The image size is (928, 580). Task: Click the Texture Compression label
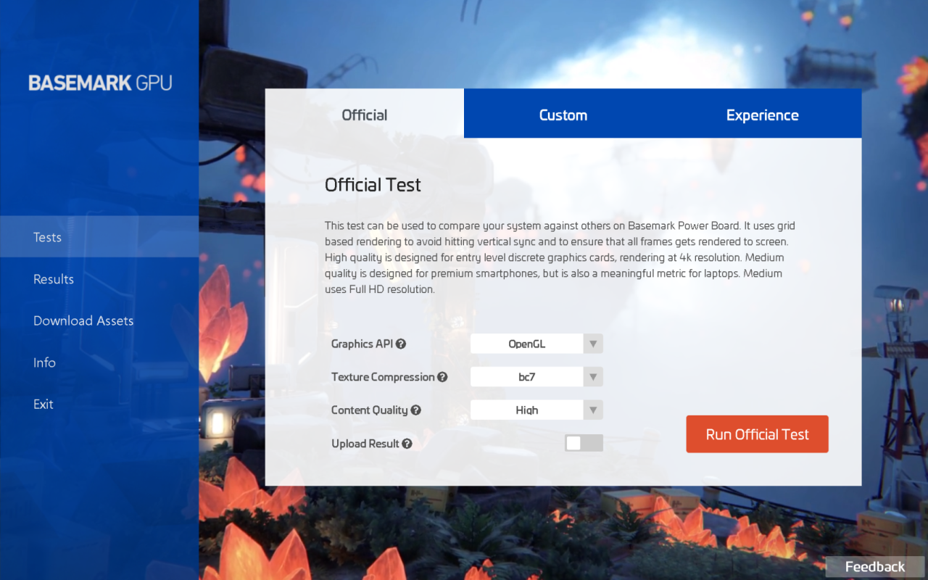[x=383, y=377]
